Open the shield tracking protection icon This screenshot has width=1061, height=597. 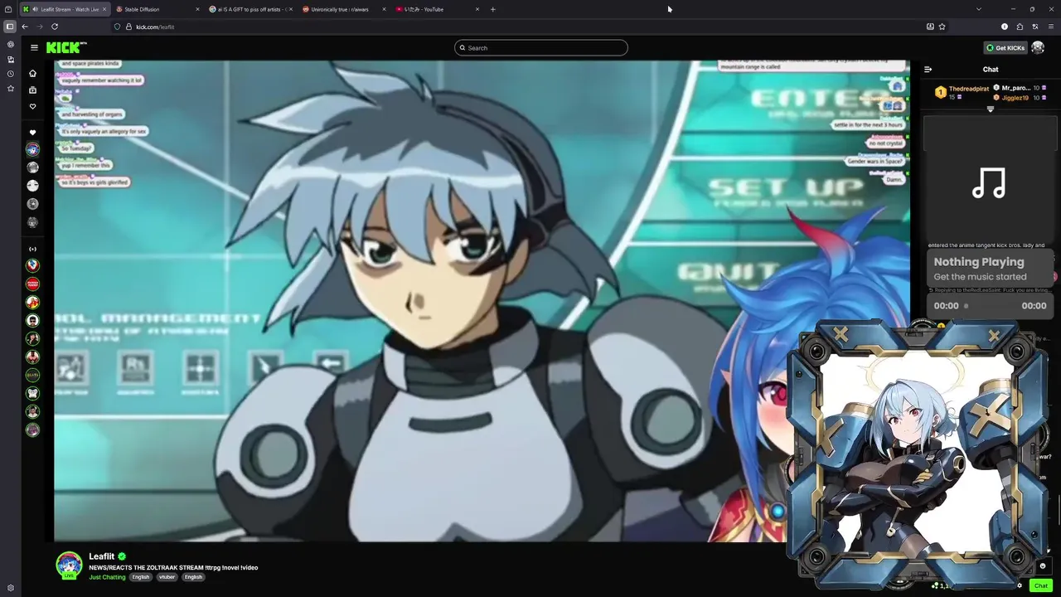(x=117, y=27)
